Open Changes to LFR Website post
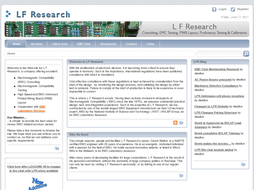This screenshot has height=190, width=254. click(211, 106)
